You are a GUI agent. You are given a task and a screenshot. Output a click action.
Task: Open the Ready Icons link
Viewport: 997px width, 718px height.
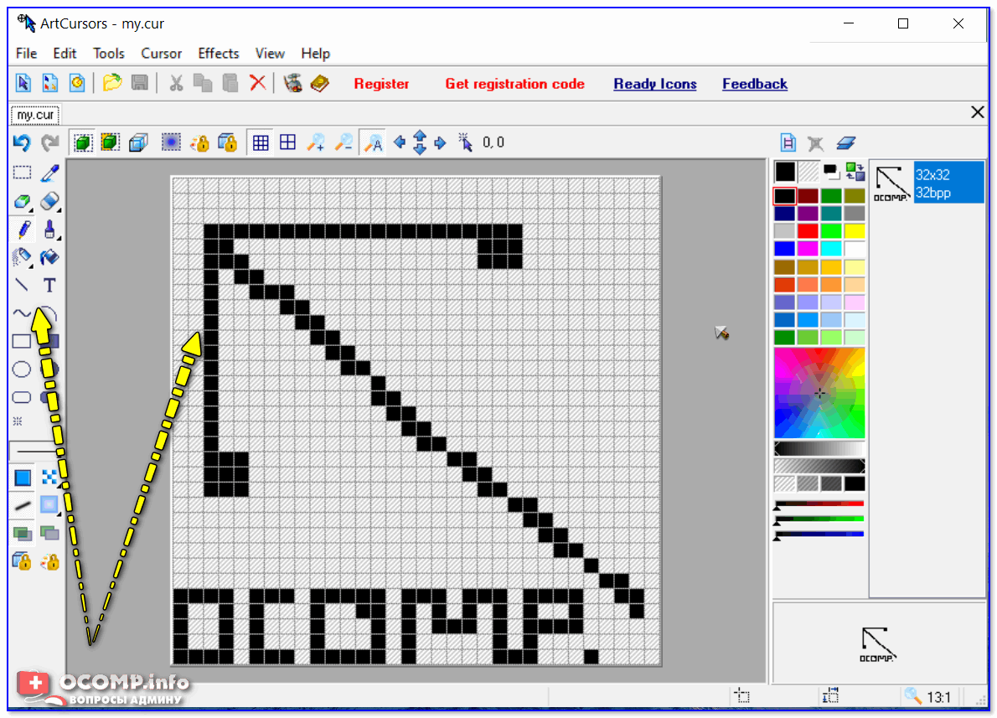pos(654,84)
